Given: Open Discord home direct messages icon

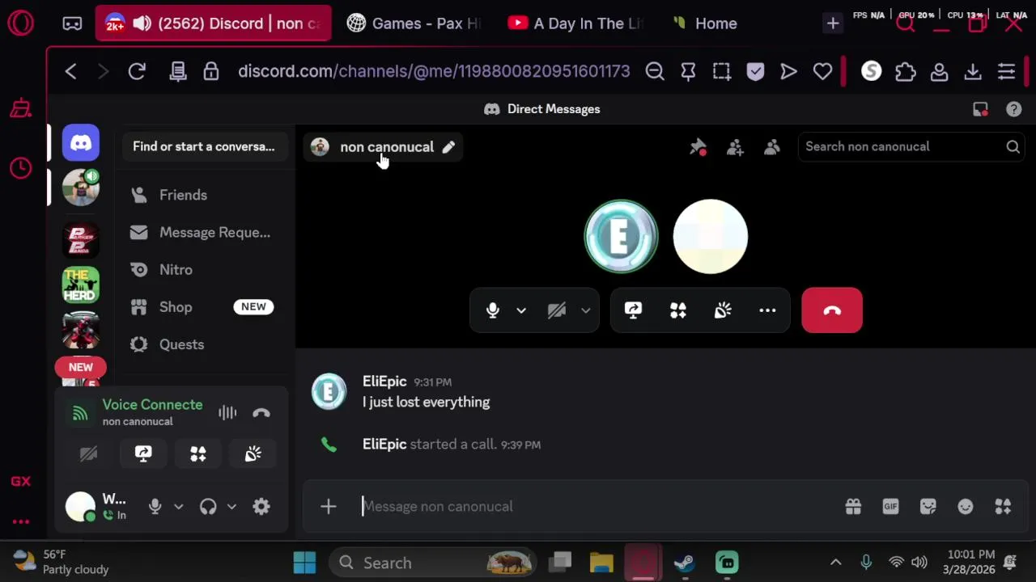Looking at the screenshot, I should tap(81, 144).
